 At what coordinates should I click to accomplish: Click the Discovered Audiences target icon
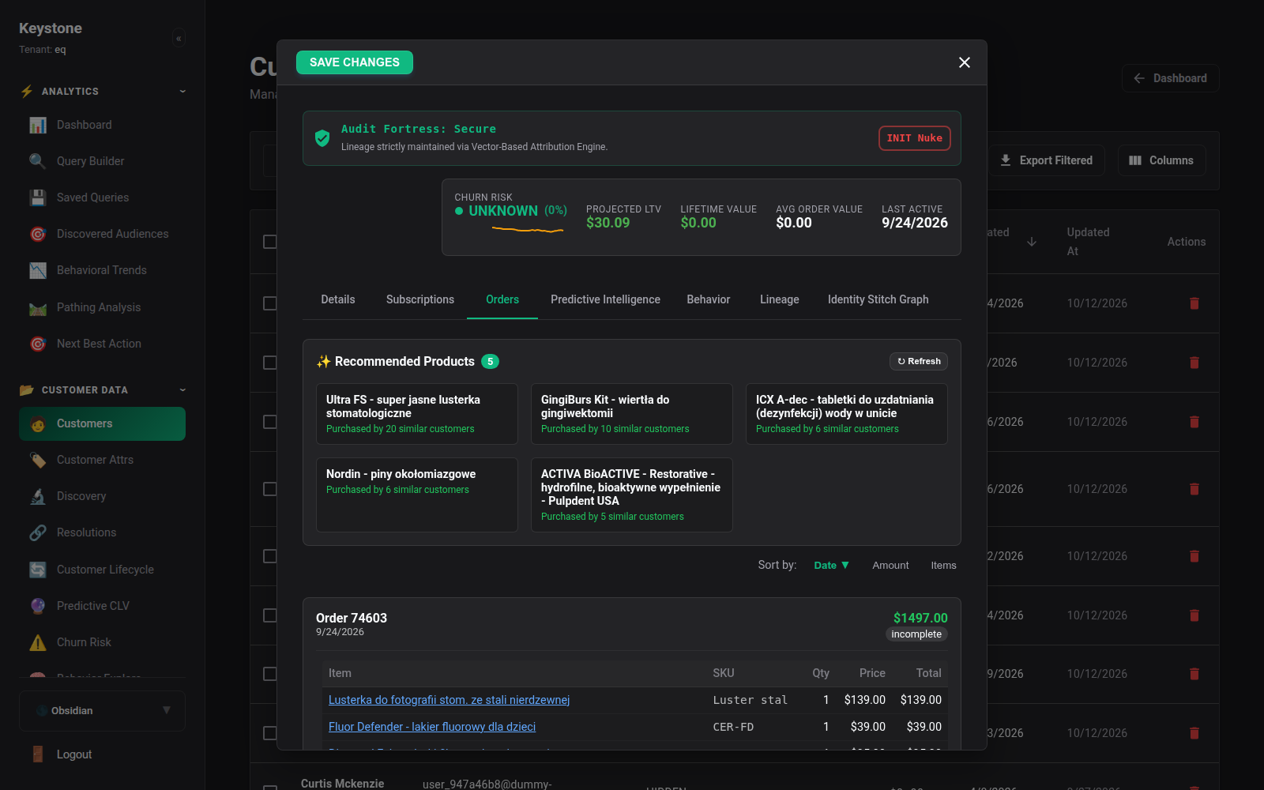point(38,234)
